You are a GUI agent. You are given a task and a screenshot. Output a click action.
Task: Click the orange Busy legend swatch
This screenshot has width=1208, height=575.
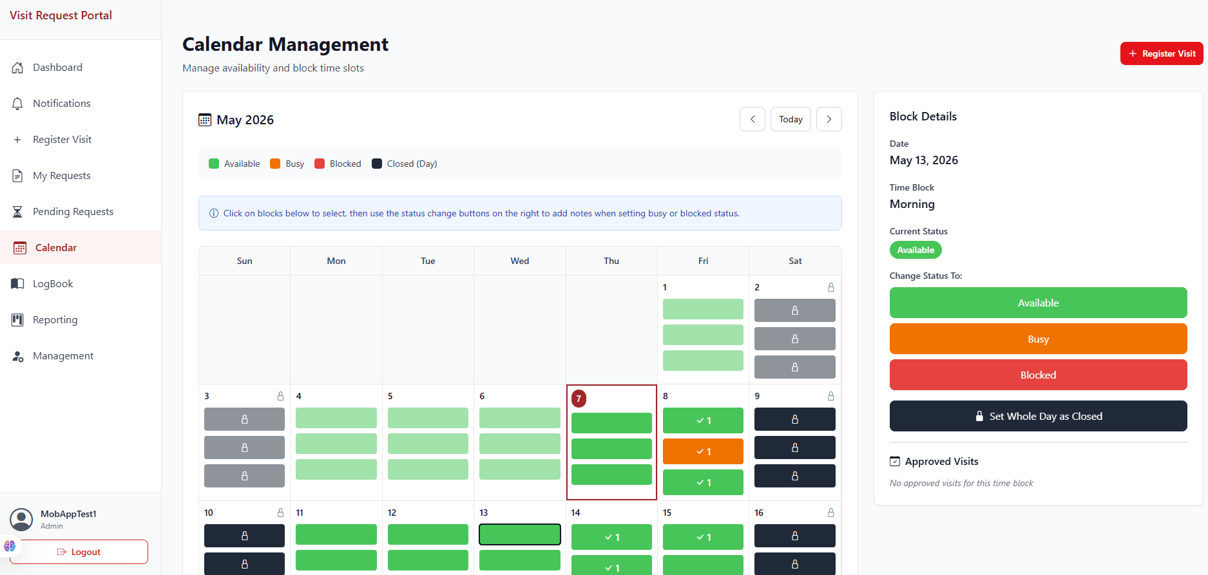[275, 164]
